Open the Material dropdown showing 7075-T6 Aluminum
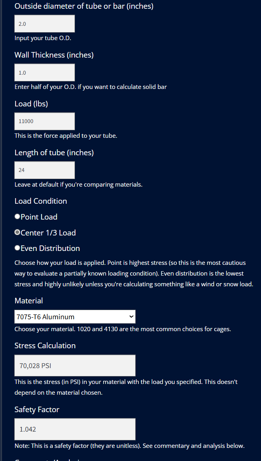The width and height of the screenshot is (261, 461). (75, 317)
